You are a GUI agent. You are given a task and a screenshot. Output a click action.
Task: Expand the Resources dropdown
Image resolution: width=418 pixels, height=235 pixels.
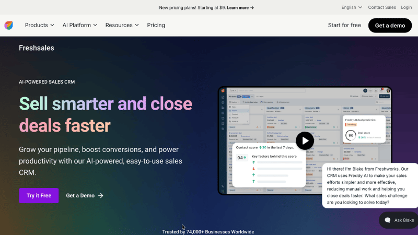click(122, 25)
